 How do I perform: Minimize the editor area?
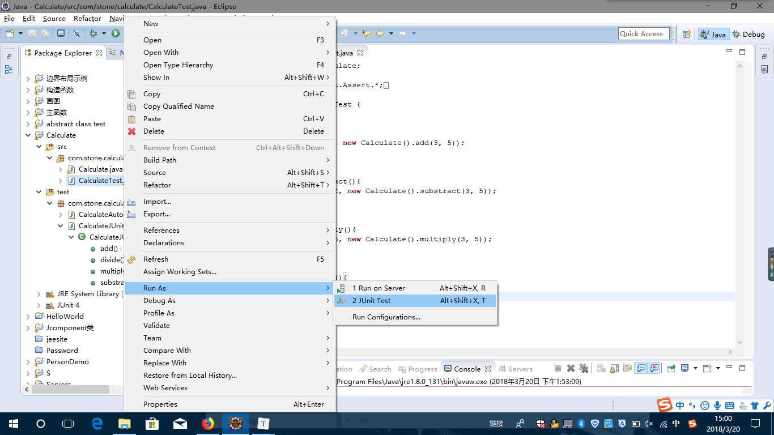[729, 52]
